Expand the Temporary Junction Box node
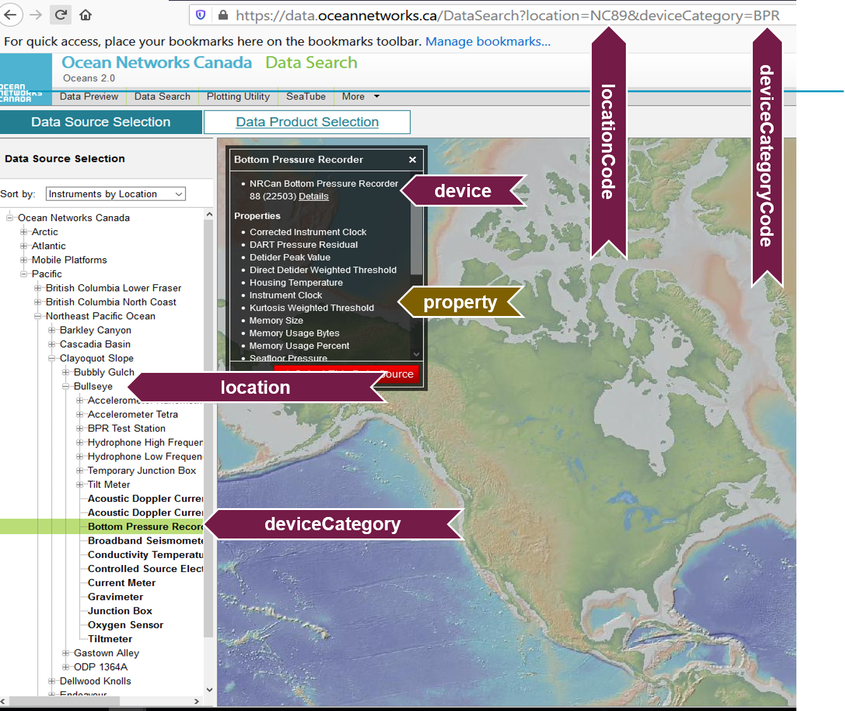The width and height of the screenshot is (845, 711). 80,471
